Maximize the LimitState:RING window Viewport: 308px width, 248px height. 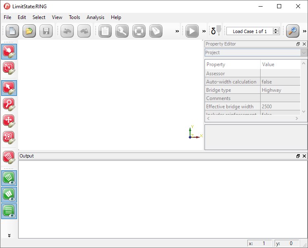pyautogui.click(x=279, y=6)
